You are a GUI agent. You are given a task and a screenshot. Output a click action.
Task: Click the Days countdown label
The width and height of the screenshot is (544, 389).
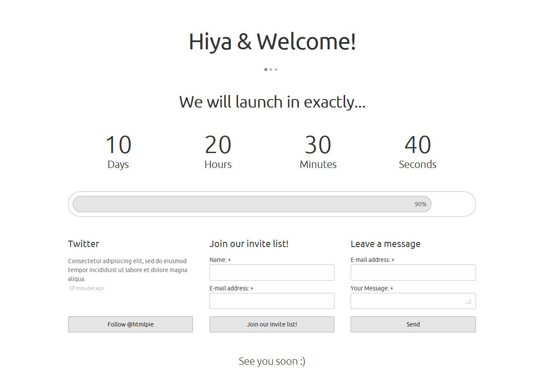click(x=118, y=164)
